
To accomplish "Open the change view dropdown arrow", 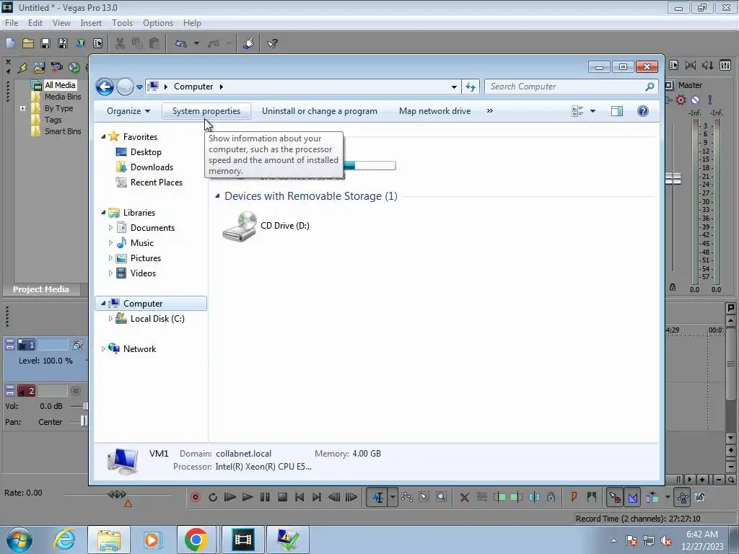I will (592, 111).
